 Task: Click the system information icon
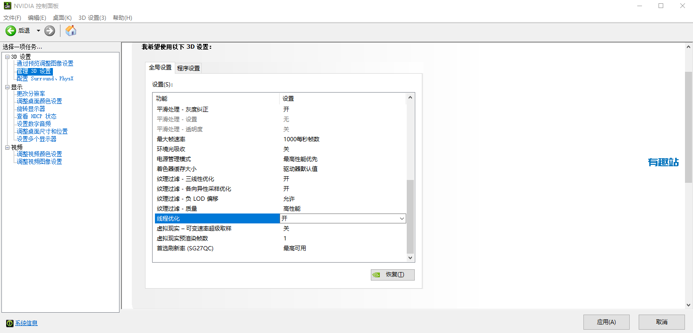[9, 323]
